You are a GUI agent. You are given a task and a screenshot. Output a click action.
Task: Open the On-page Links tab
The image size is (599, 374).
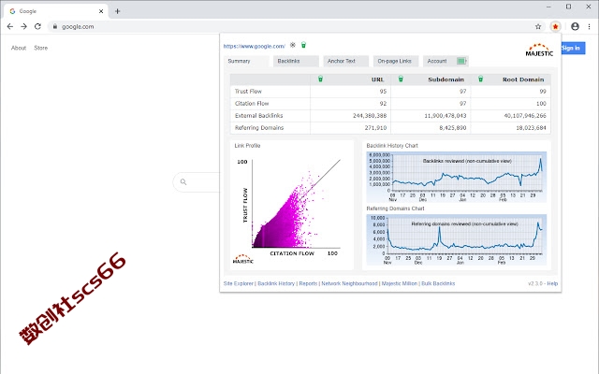396,61
